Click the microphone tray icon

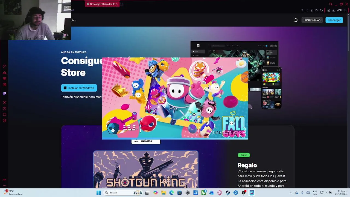coord(302,193)
